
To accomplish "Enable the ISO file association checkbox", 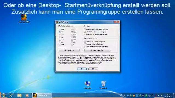I will point(72,42).
